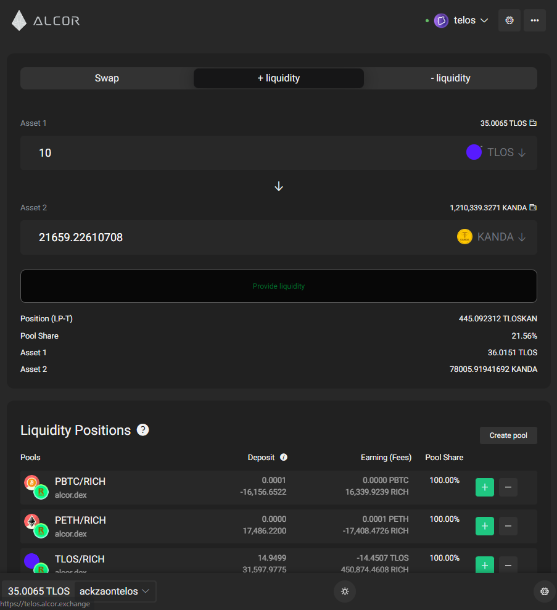Open the telos network selector dropdown
This screenshot has height=610, width=557.
[x=461, y=20]
